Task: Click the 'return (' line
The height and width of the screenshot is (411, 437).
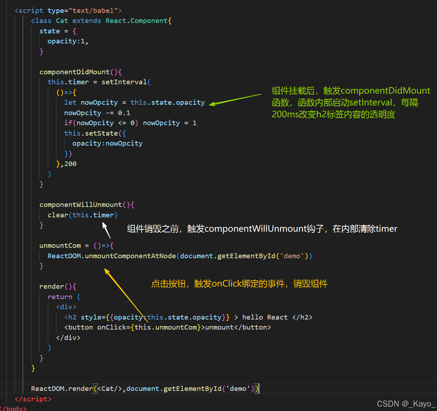Action: click(x=64, y=297)
